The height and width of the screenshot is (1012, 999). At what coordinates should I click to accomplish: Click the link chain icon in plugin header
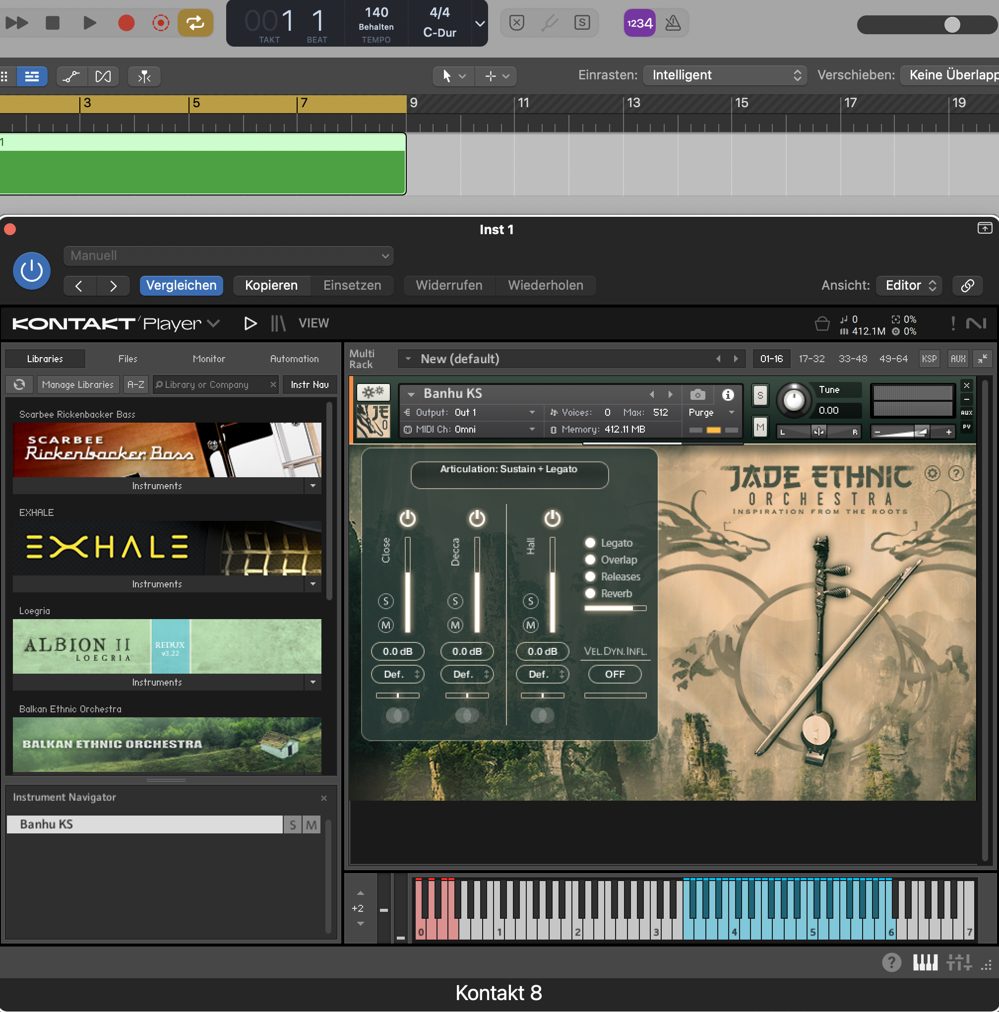tap(967, 285)
